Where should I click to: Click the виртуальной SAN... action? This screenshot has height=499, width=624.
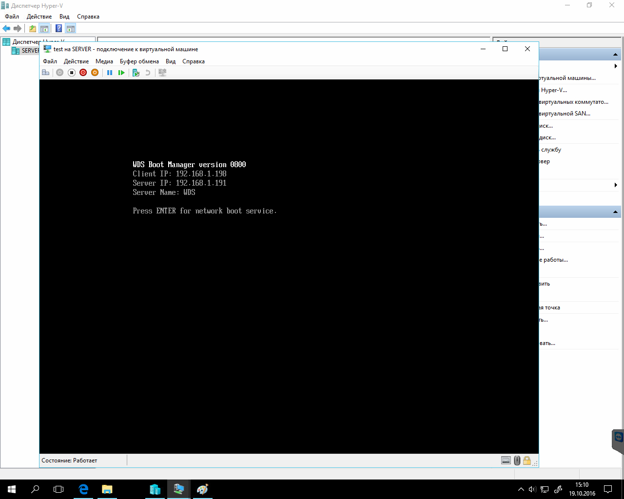(565, 114)
